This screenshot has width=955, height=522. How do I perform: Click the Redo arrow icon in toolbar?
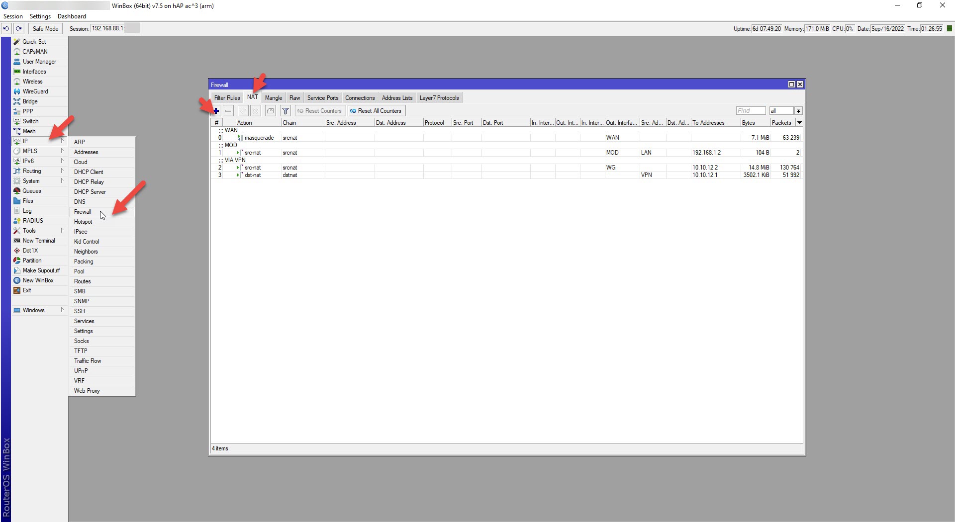click(19, 28)
